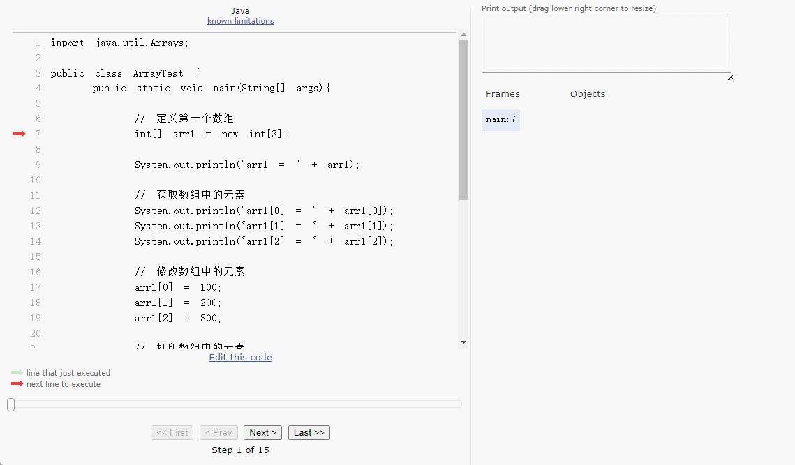Click line number 12 in the gutter

click(35, 211)
